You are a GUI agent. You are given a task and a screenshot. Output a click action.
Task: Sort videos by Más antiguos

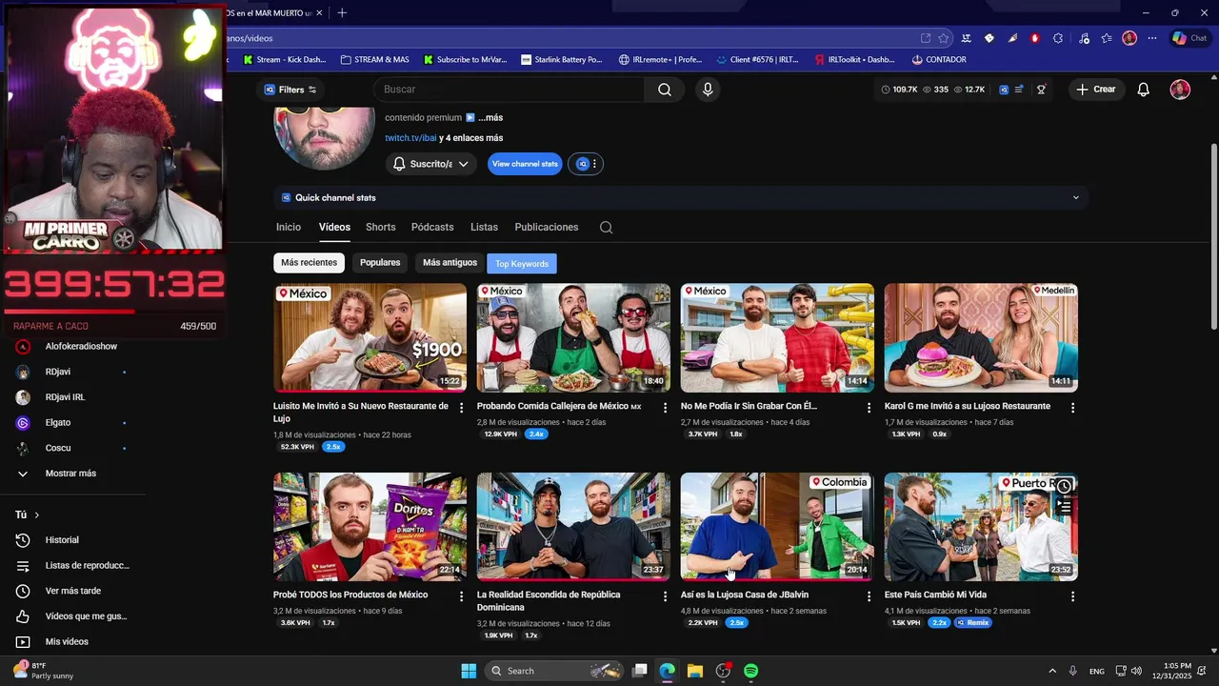point(450,263)
